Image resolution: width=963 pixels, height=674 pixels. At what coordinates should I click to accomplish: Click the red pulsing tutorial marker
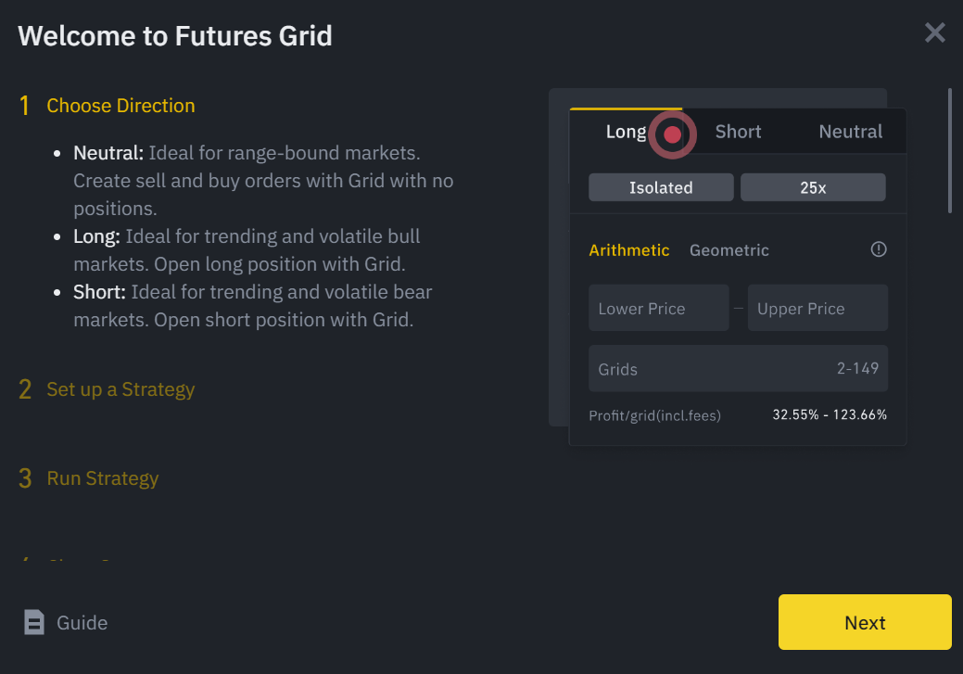(x=672, y=134)
